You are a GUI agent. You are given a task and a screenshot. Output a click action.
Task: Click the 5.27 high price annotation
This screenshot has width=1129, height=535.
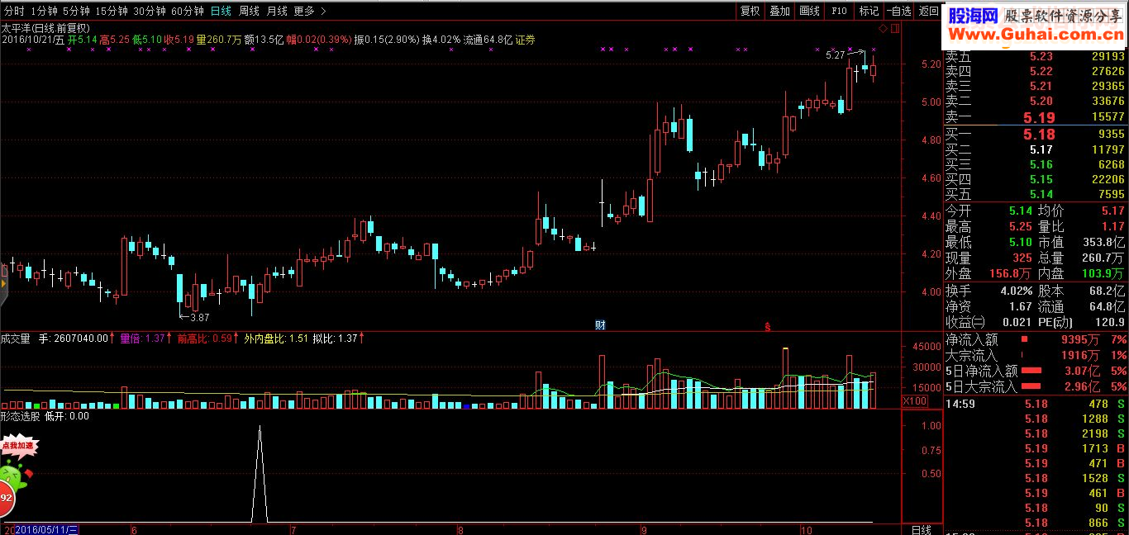835,55
